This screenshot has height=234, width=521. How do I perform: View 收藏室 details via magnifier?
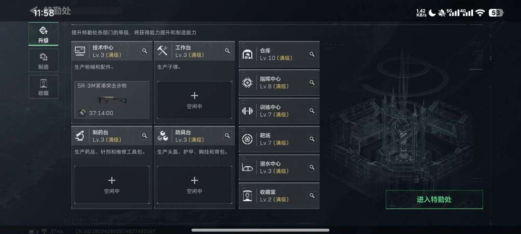[312, 195]
